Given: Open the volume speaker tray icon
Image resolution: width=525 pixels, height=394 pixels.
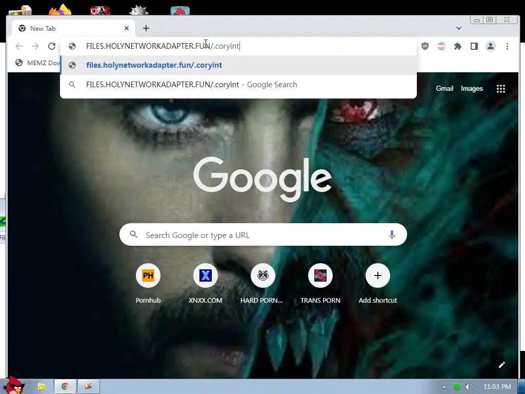Looking at the screenshot, I should point(469,387).
